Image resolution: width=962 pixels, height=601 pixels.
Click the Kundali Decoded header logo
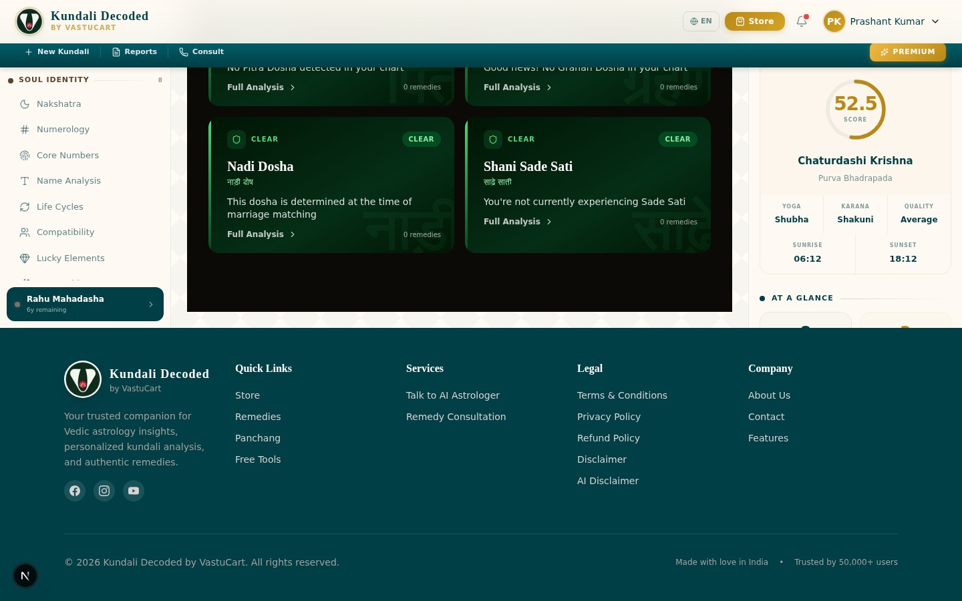tap(29, 21)
